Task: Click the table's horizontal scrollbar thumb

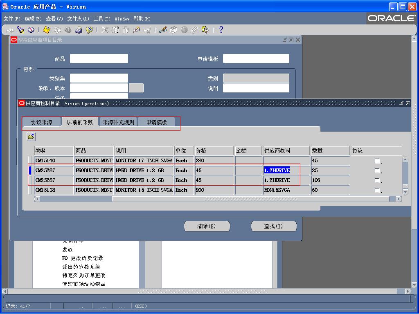Action: (251, 199)
